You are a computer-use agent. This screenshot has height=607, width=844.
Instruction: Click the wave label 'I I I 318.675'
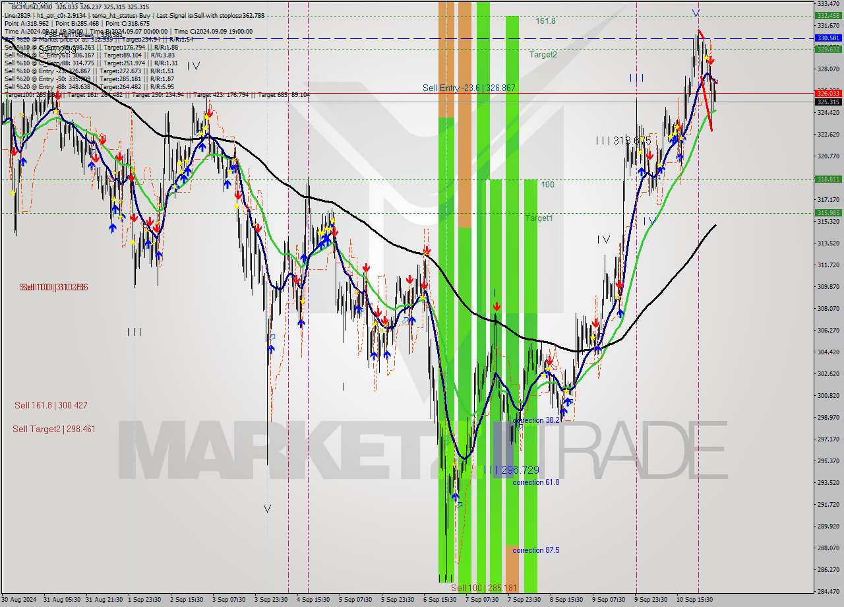coord(623,141)
